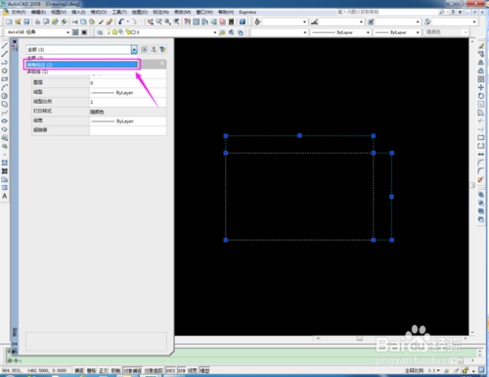Click the top midpoint grip of the dimension

(299, 135)
